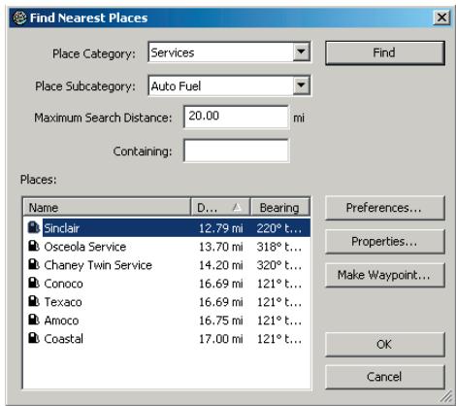Click the 320° bearing cell
Screen dimensions: 456x406
coord(279,265)
